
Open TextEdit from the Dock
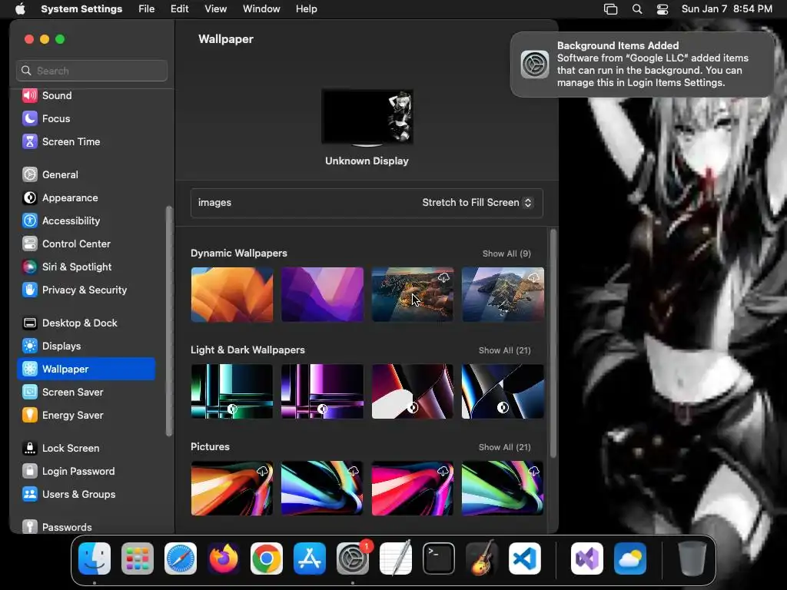396,559
